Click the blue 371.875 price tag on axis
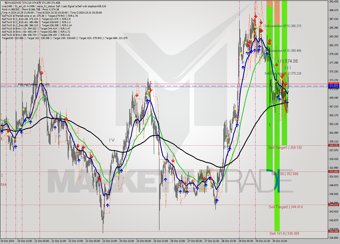The height and width of the screenshot is (244, 340). pyautogui.click(x=334, y=86)
